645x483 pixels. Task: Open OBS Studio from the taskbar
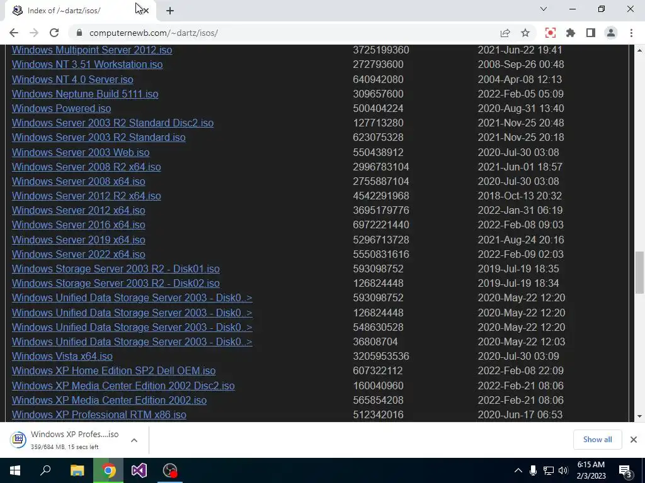point(170,470)
